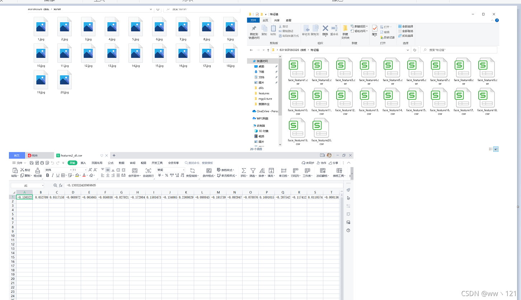Click the New Folder icon in Explorer
521x300 pixels.
pos(345,28)
